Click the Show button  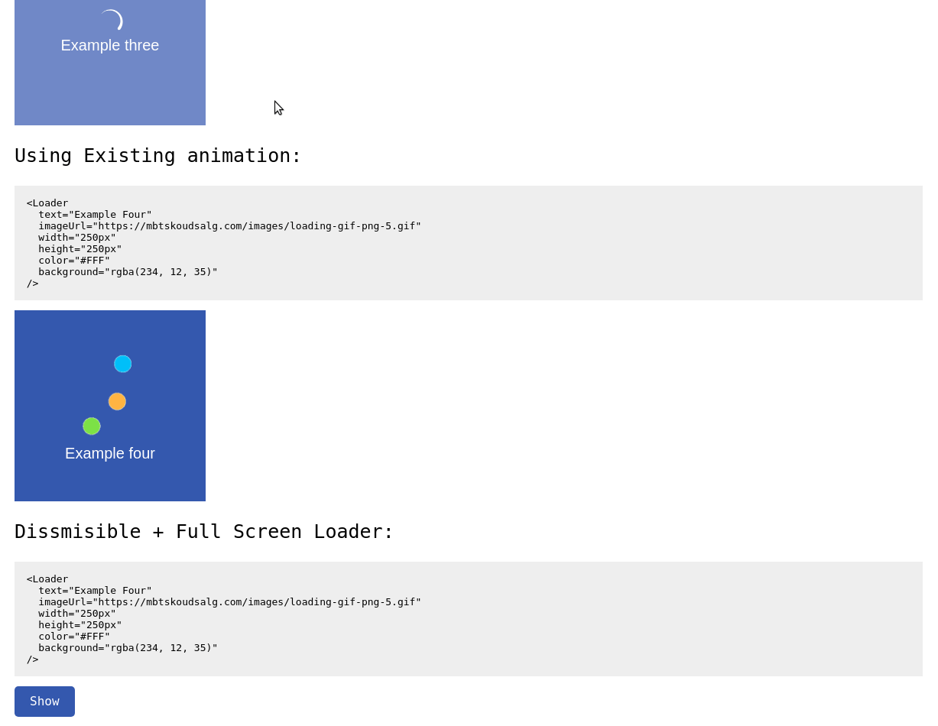[44, 702]
